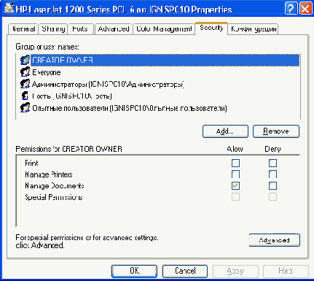Click the Гость user icon
The image size is (314, 281).
point(25,96)
